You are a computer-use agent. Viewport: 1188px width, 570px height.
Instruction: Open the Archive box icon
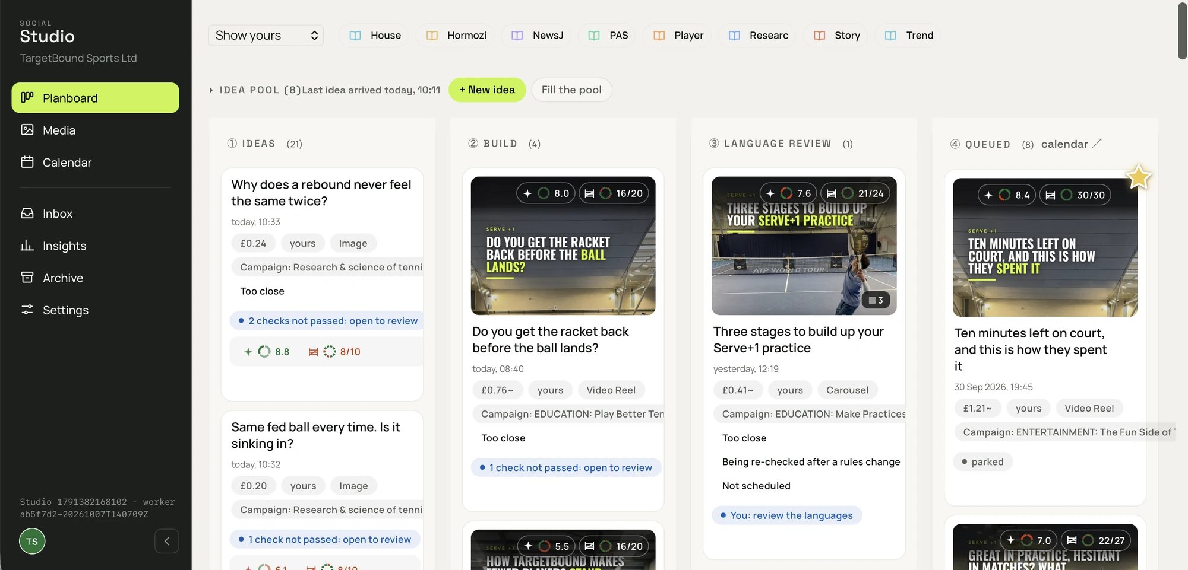(x=27, y=278)
